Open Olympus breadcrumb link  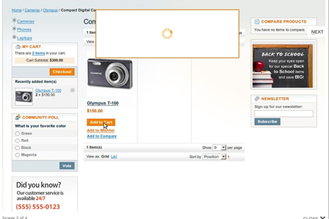50,10
